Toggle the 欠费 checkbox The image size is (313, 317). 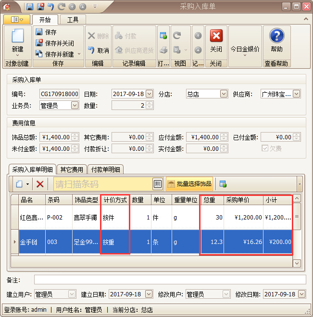pos(265,148)
